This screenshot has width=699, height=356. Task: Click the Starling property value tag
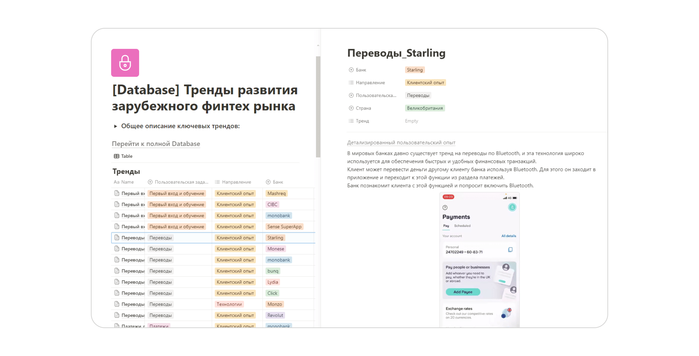pyautogui.click(x=415, y=70)
